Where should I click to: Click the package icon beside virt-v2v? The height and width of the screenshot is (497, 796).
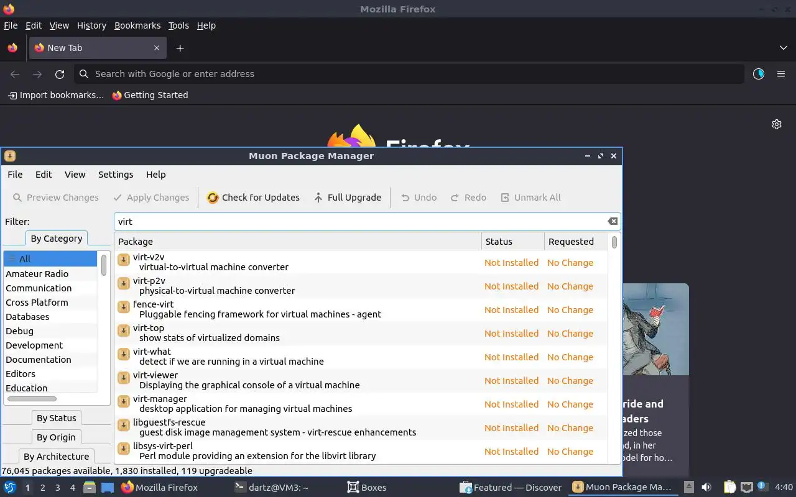click(x=124, y=260)
